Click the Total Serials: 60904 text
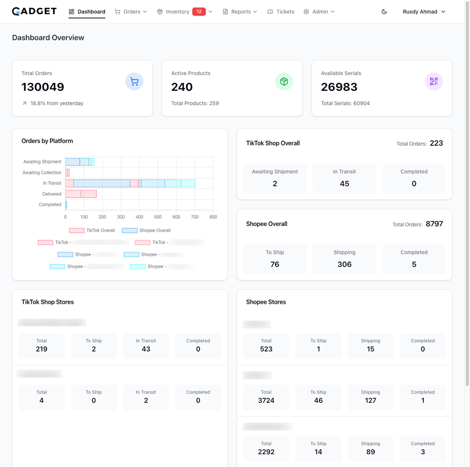This screenshot has height=467, width=470. coord(345,103)
